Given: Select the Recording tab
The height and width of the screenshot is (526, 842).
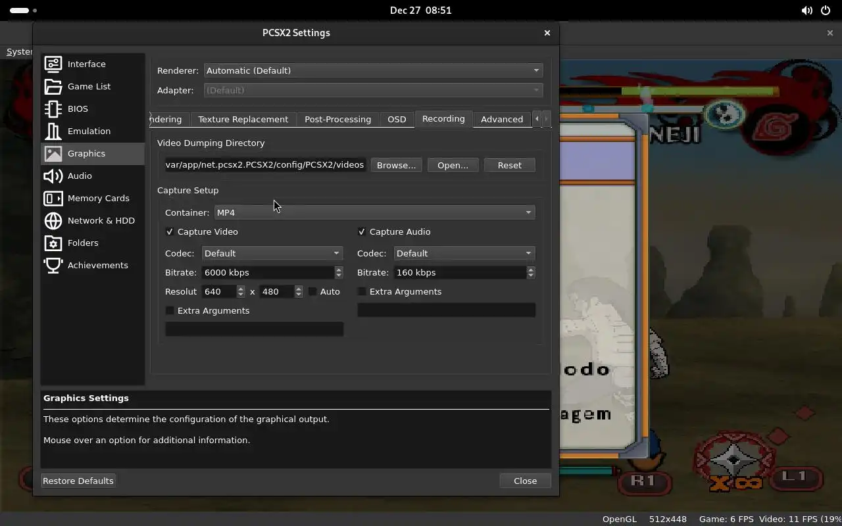Looking at the screenshot, I should pos(443,118).
